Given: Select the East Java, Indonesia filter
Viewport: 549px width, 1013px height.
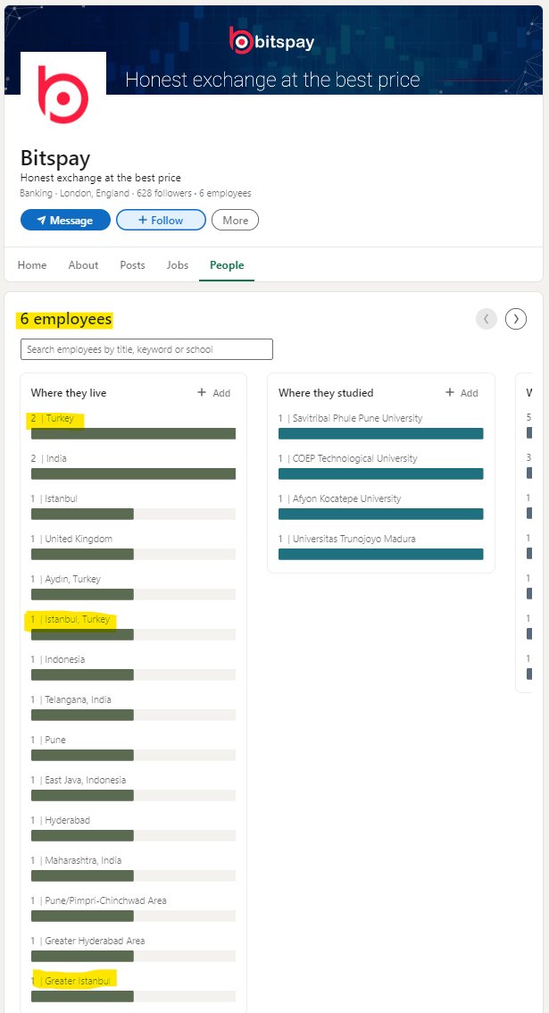Looking at the screenshot, I should (133, 788).
